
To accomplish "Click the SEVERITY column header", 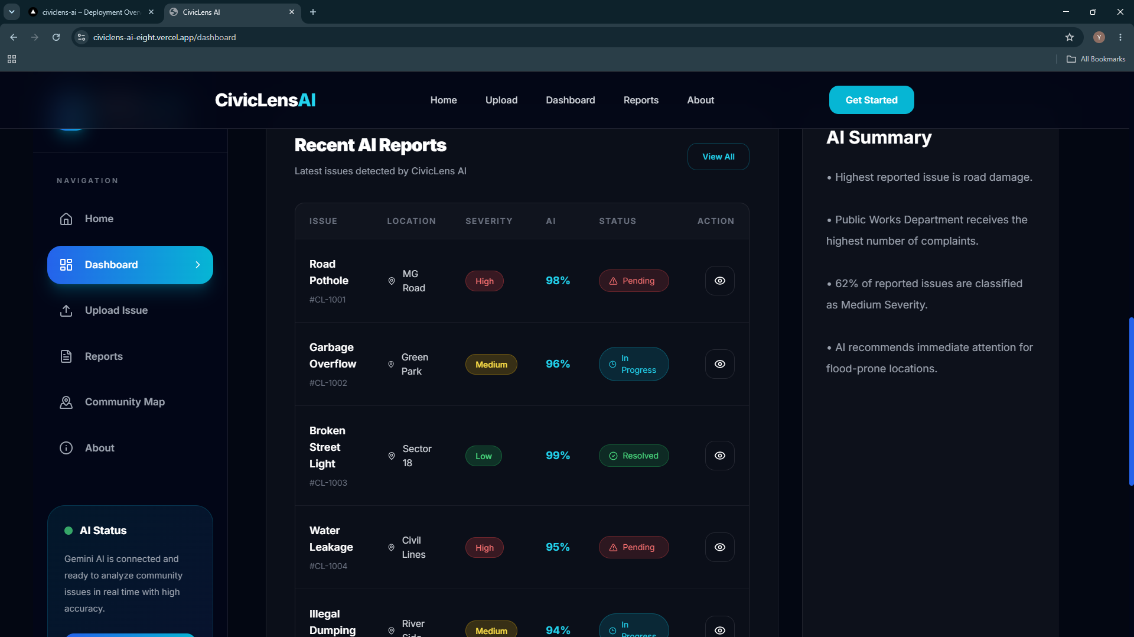I will (489, 221).
